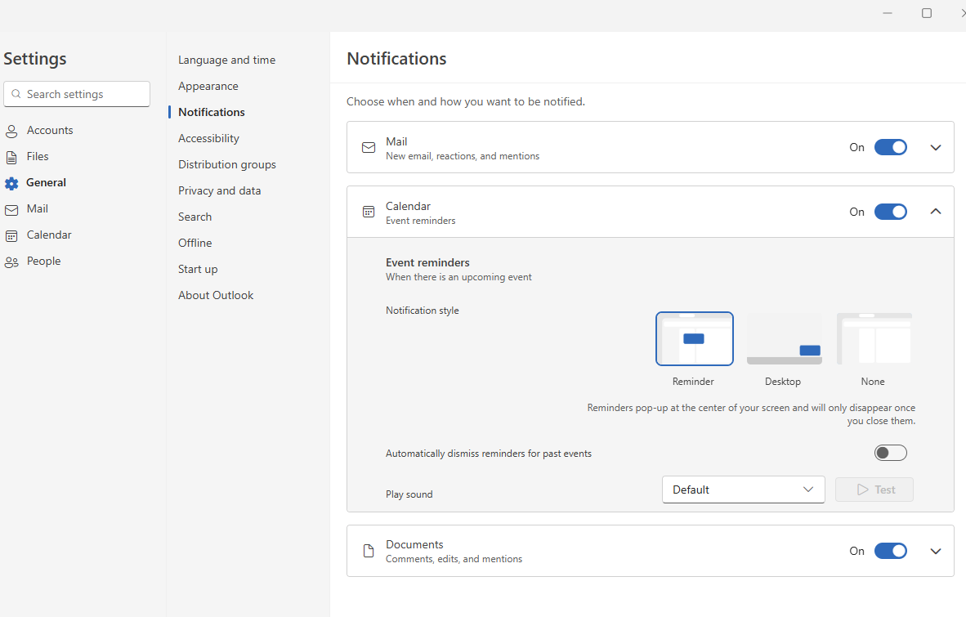Viewport: 966px width, 617px height.
Task: Expand the Mail notifications section
Action: pos(935,147)
